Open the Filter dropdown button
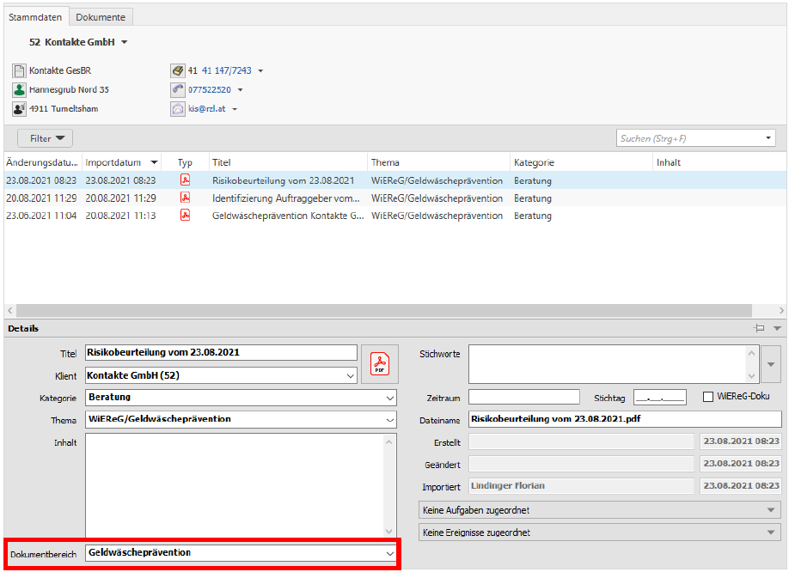789x572 pixels. 46,138
